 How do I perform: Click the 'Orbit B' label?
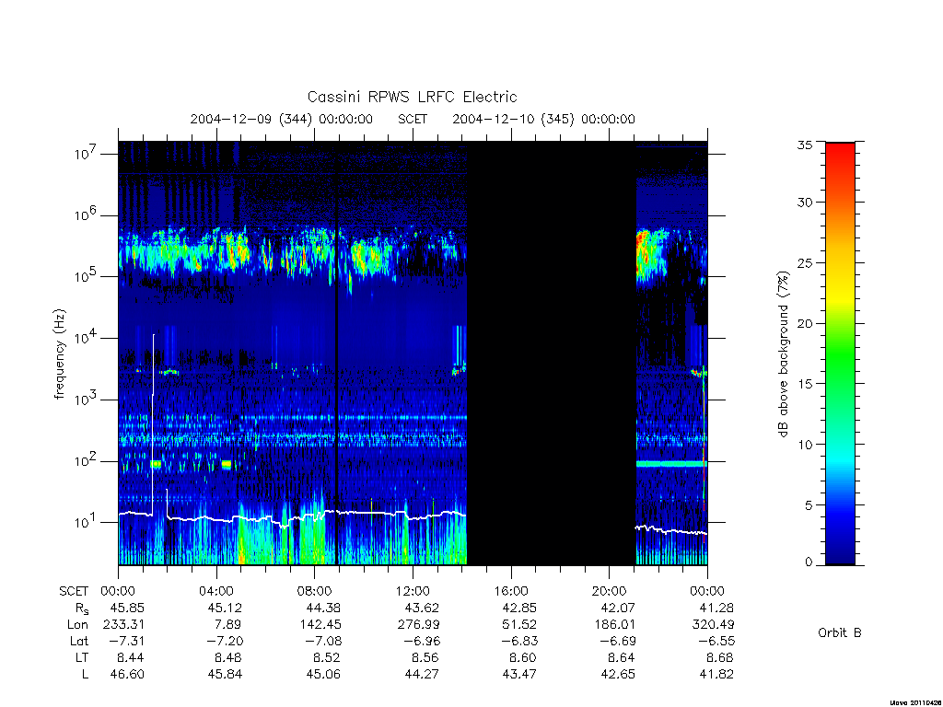coord(840,632)
